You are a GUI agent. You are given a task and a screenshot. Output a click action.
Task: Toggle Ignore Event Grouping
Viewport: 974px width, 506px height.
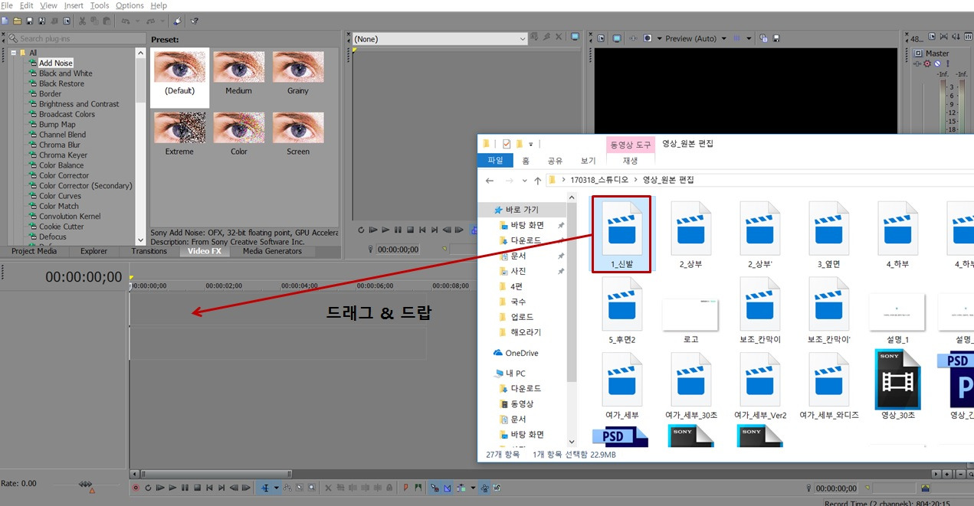tap(497, 488)
